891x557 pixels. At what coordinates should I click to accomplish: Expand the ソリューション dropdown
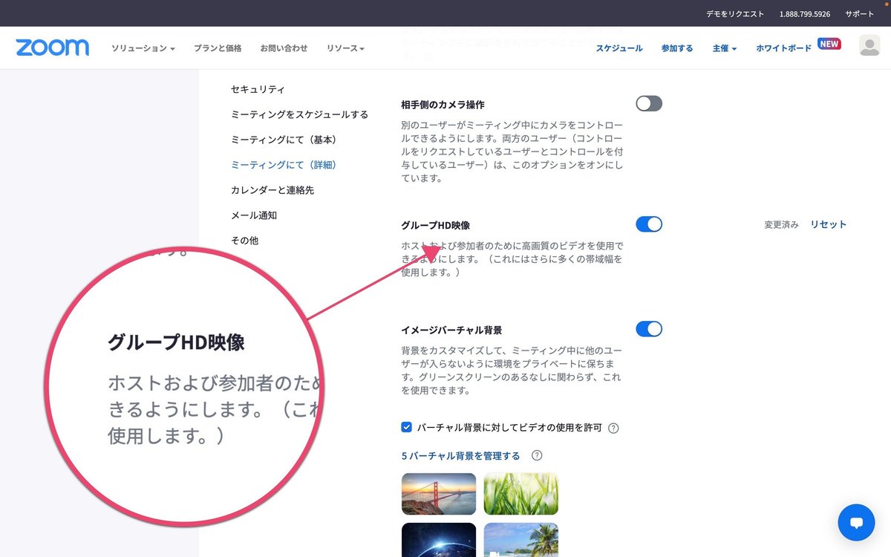pyautogui.click(x=143, y=48)
